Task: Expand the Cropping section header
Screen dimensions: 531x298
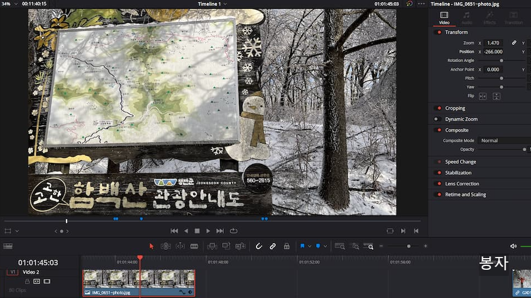Action: [x=455, y=109]
